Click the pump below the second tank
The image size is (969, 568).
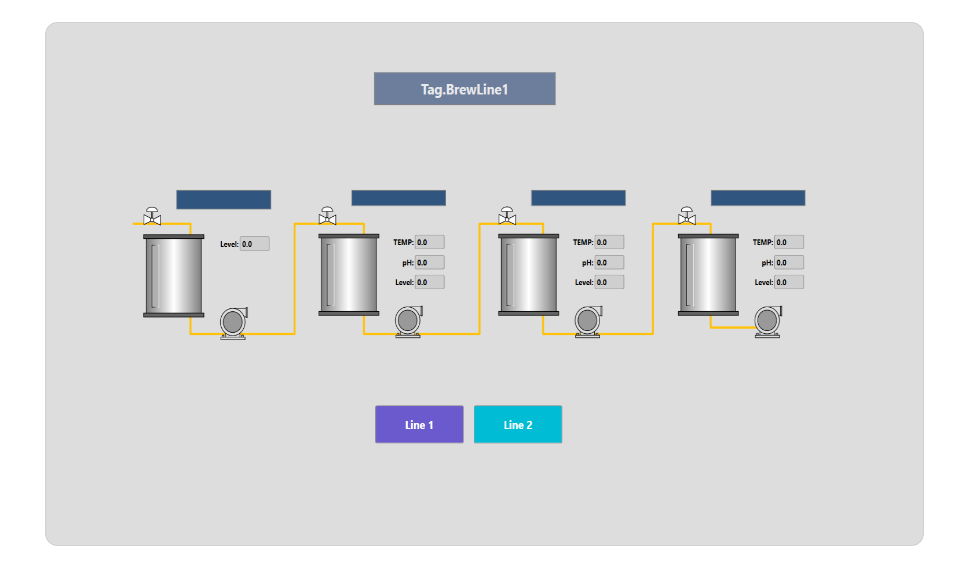click(x=408, y=322)
